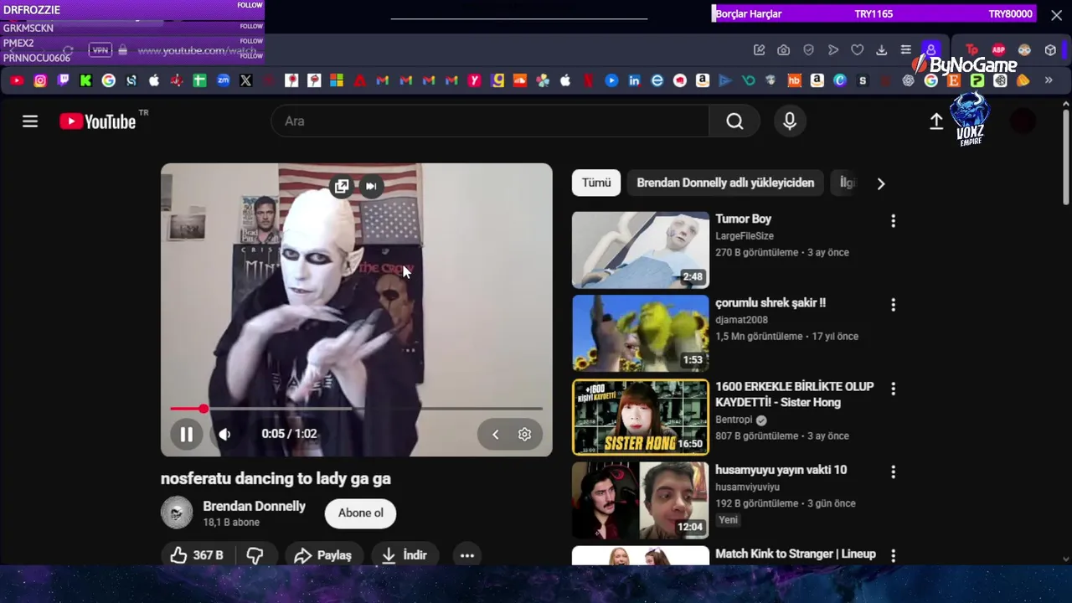Close the overlay with the top-right X

tap(1056, 15)
